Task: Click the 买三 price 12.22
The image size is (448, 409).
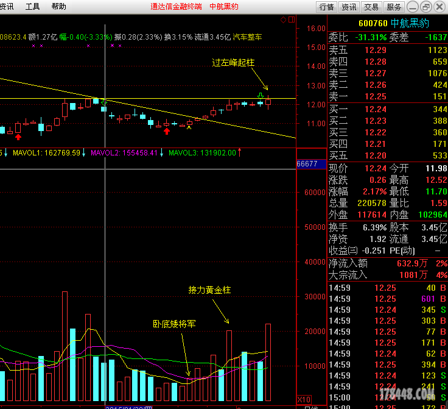Action: click(x=376, y=132)
